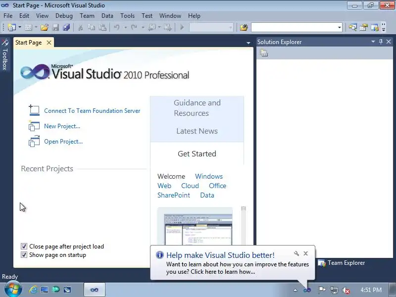The width and height of the screenshot is (396, 297).
Task: Click the Navigate Backward toolbar icon
Action: pyautogui.click(x=151, y=27)
